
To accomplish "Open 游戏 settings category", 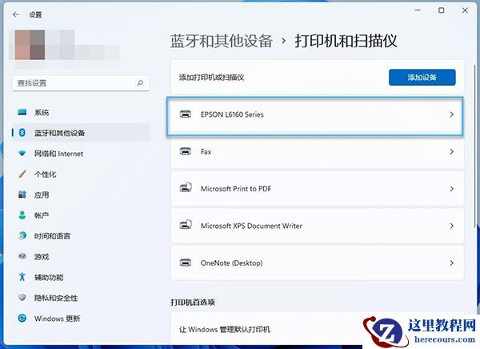I will (x=81, y=256).
